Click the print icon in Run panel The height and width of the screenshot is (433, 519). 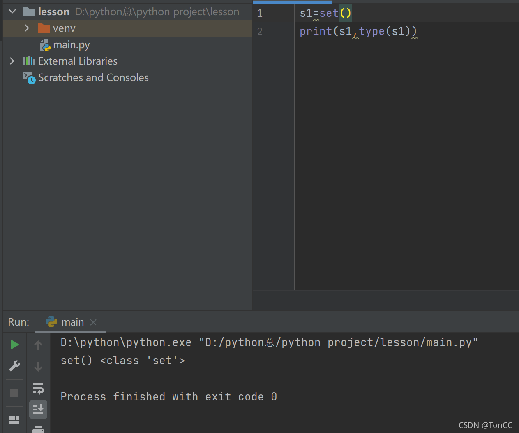click(x=38, y=429)
